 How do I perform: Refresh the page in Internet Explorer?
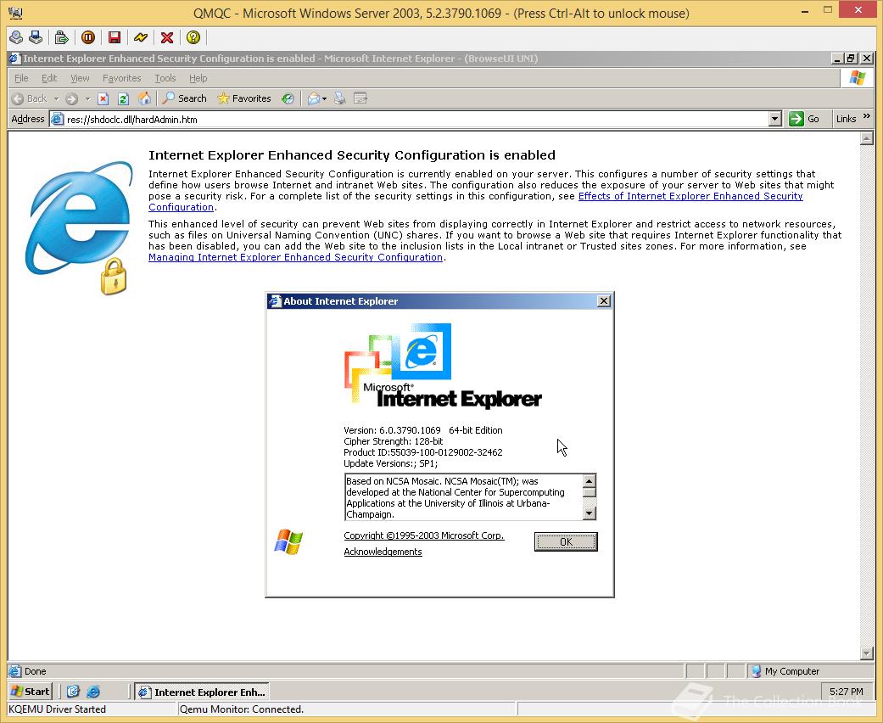pos(123,98)
